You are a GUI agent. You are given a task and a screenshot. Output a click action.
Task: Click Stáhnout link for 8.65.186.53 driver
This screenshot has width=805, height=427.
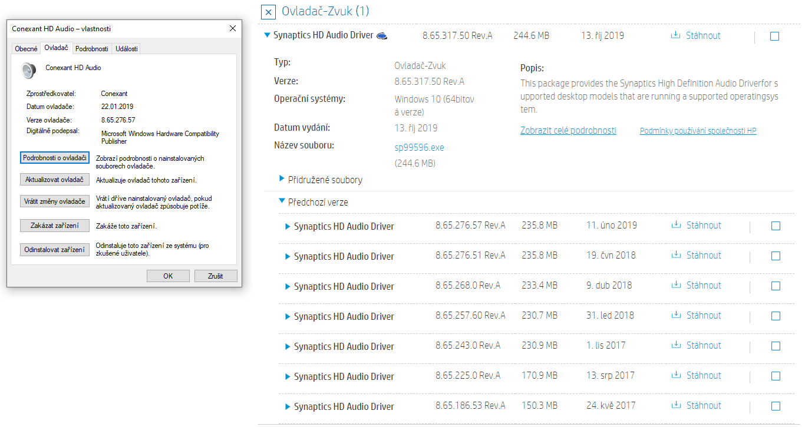tap(704, 405)
